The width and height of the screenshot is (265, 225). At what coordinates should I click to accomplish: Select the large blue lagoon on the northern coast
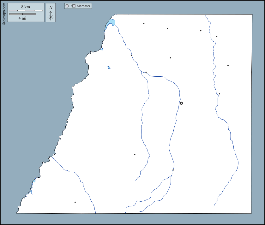pos(111,23)
